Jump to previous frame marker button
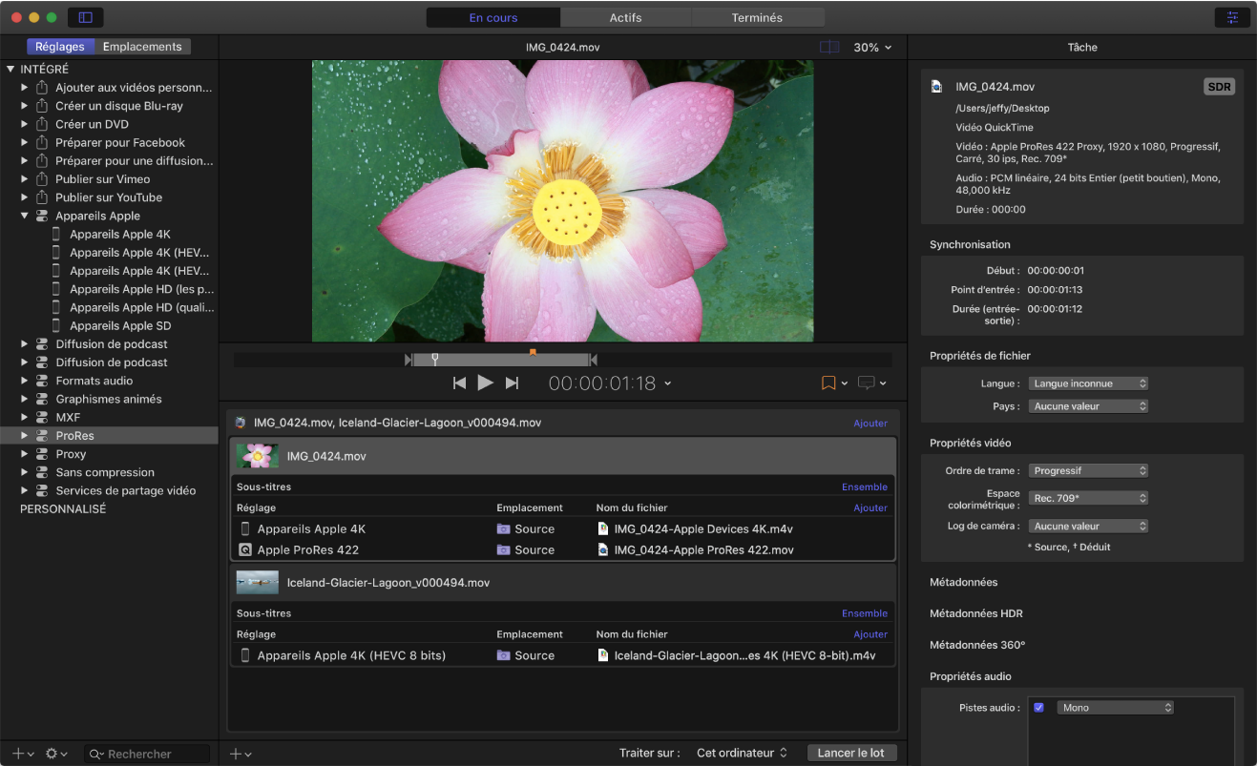Screen dimensions: 1257x766 [x=459, y=383]
